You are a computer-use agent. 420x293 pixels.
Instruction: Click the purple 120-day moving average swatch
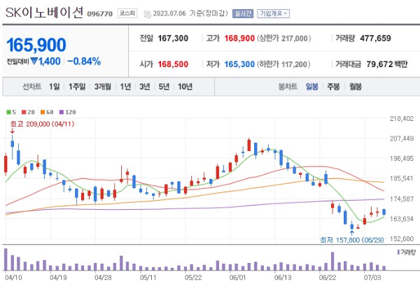pyautogui.click(x=62, y=112)
